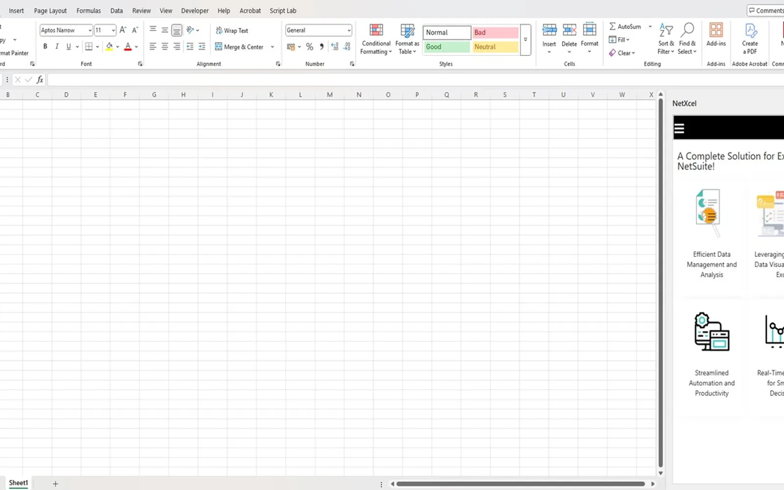The height and width of the screenshot is (490, 784).
Task: Decrease cell indent
Action: (x=190, y=47)
